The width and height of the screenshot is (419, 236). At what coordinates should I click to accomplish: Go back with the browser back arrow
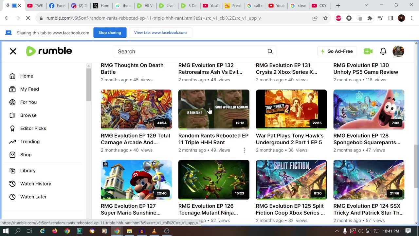[x=7, y=18]
